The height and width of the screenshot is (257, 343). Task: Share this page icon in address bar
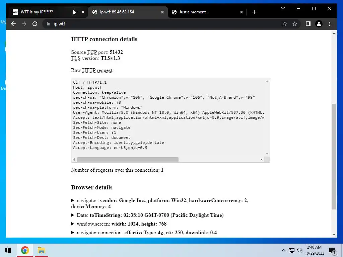[284, 24]
